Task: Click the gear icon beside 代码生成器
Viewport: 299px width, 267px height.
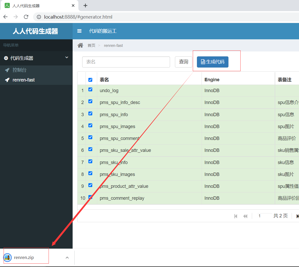Action: pos(6,58)
